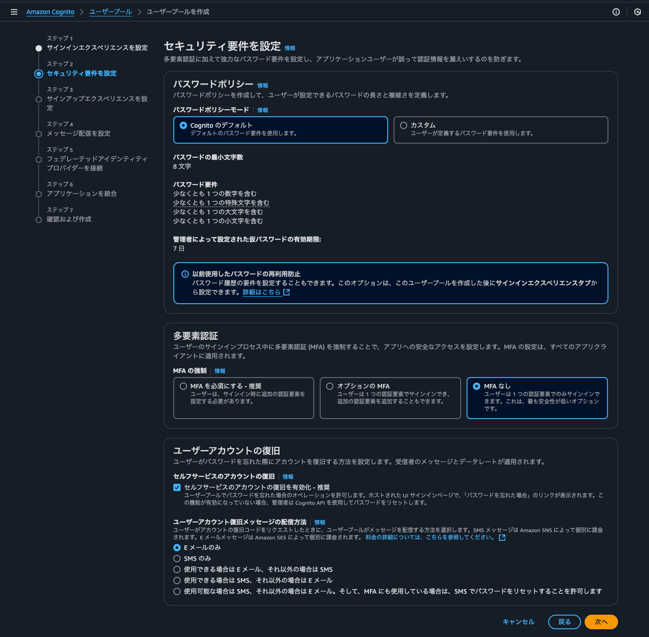
Task: Click step 4 メッセージ配信を設定
Action: point(78,134)
